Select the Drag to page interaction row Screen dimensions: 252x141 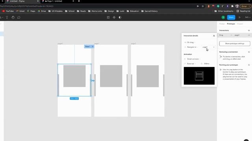234,35
